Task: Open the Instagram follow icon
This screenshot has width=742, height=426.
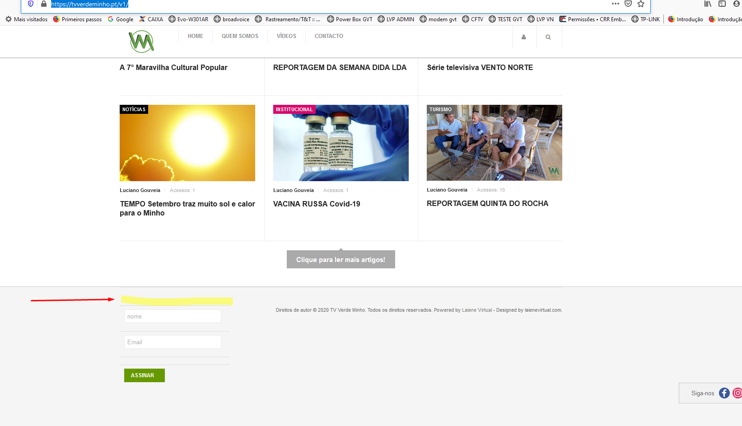Action: [x=737, y=393]
